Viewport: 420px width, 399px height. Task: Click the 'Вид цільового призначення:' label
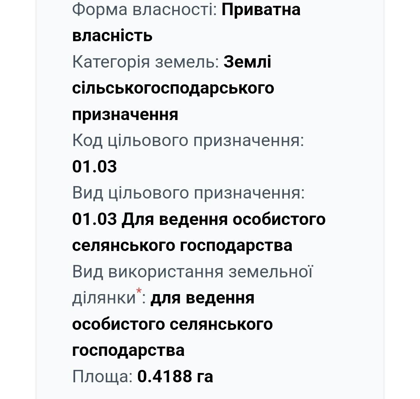[189, 193]
